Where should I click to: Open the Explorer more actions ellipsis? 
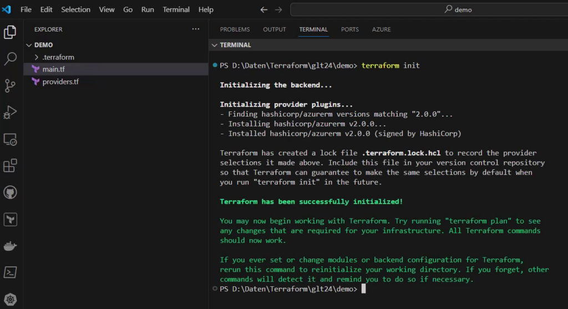point(196,29)
